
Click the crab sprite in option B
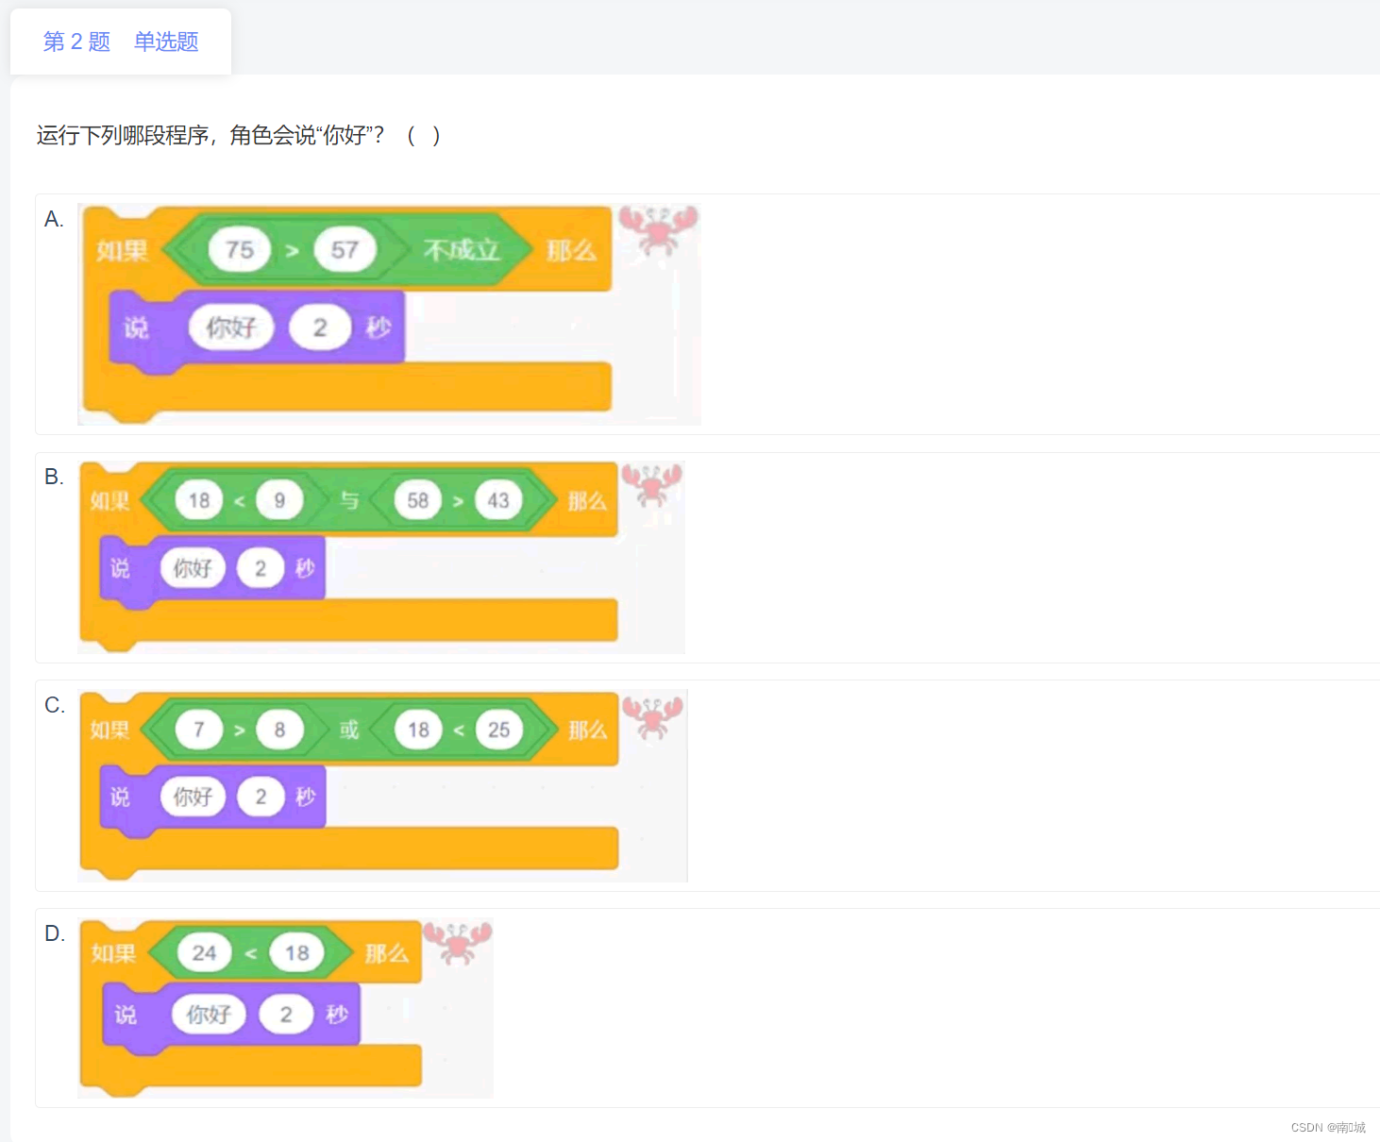[651, 485]
